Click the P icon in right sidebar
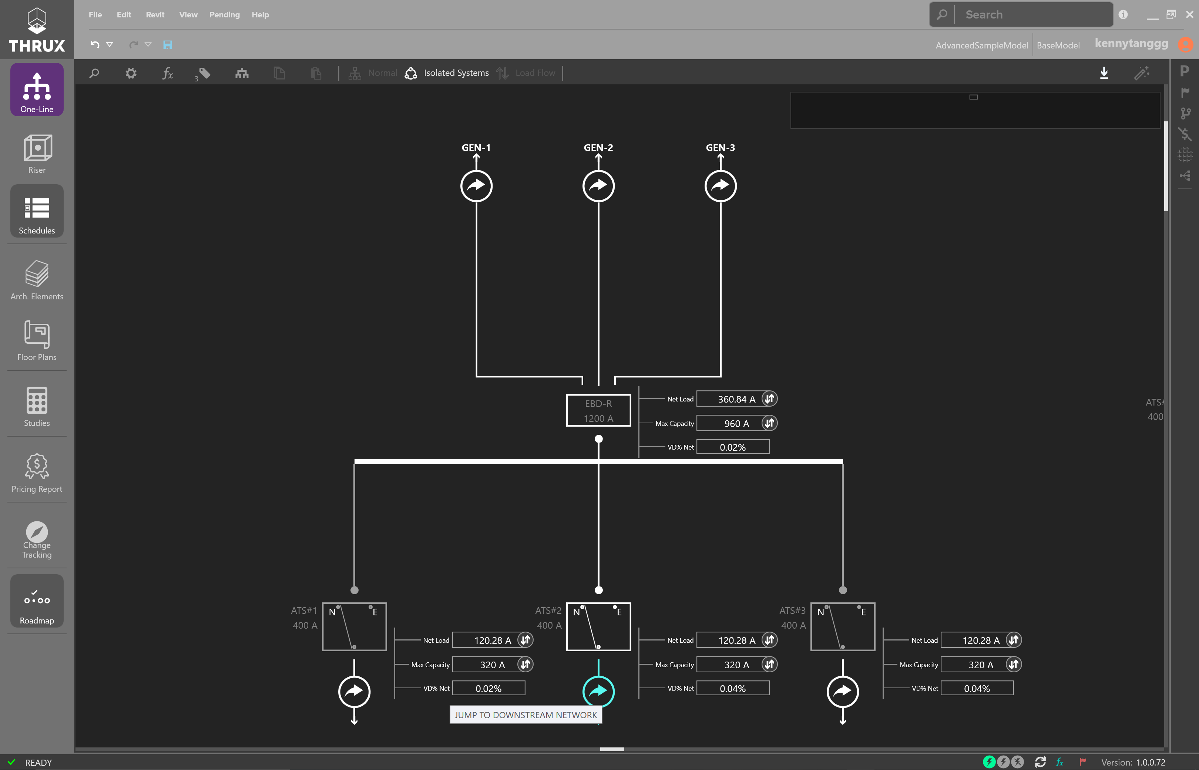 tap(1185, 71)
